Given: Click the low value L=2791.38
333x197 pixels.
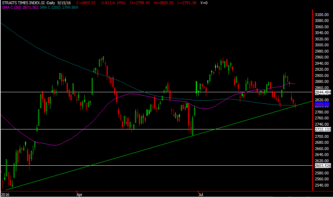Looking at the screenshot, I should tap(187, 3).
